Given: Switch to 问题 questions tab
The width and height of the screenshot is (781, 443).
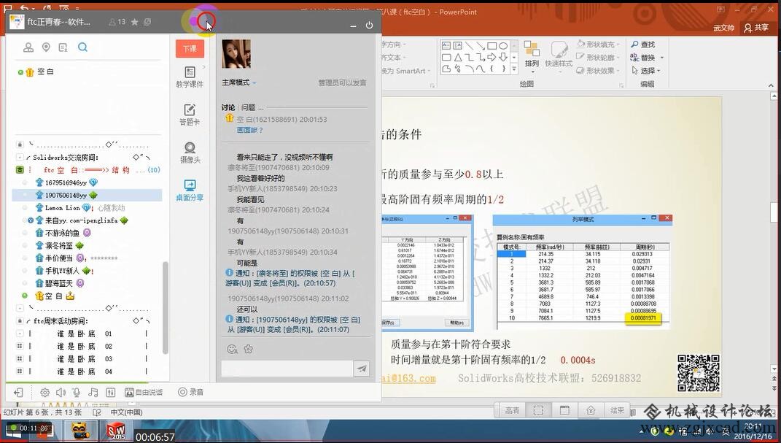Looking at the screenshot, I should click(249, 107).
